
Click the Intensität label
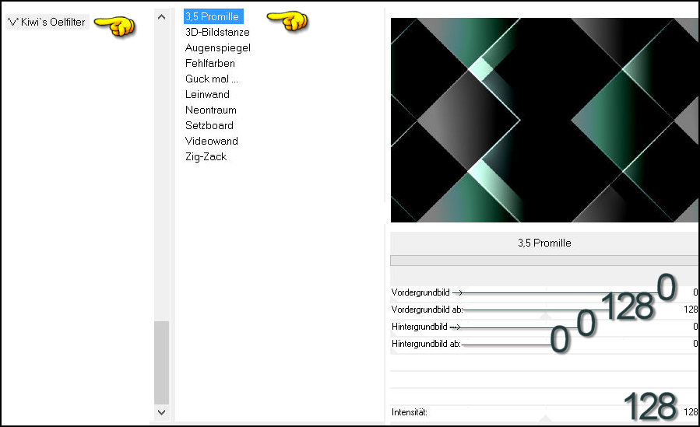coord(410,412)
